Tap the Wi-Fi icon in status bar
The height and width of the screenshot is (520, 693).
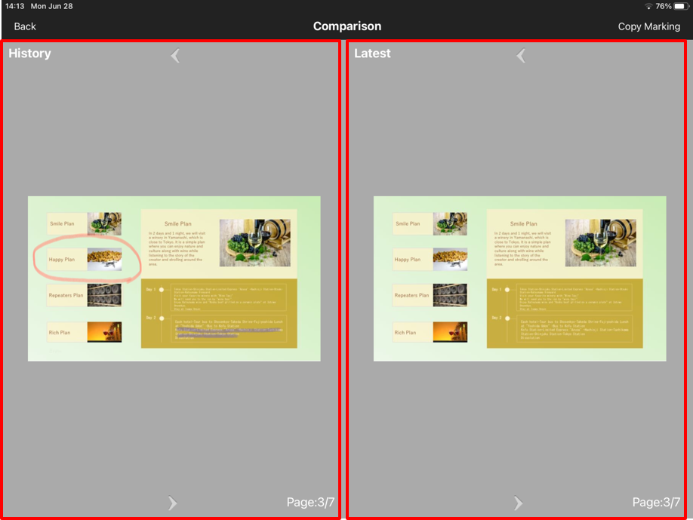[x=648, y=6]
